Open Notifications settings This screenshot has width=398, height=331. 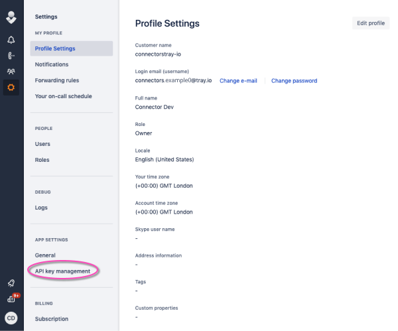52,64
